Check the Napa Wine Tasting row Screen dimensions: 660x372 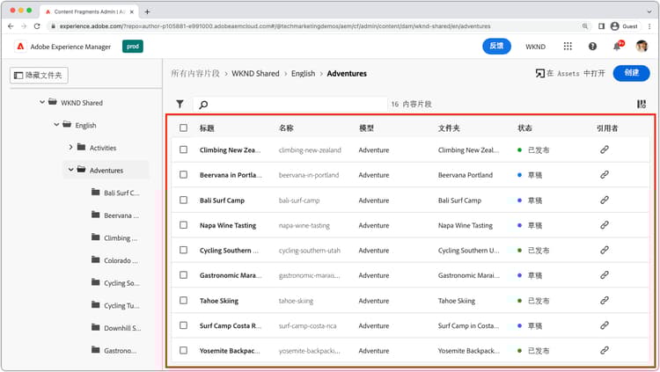[x=184, y=225]
